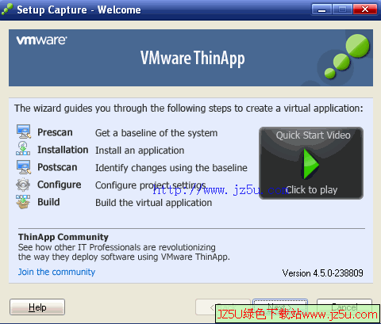Minimize the Setup Capture window
381x324 pixels.
point(322,10)
